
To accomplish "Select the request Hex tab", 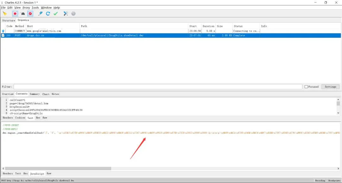I will pos(38,118).
